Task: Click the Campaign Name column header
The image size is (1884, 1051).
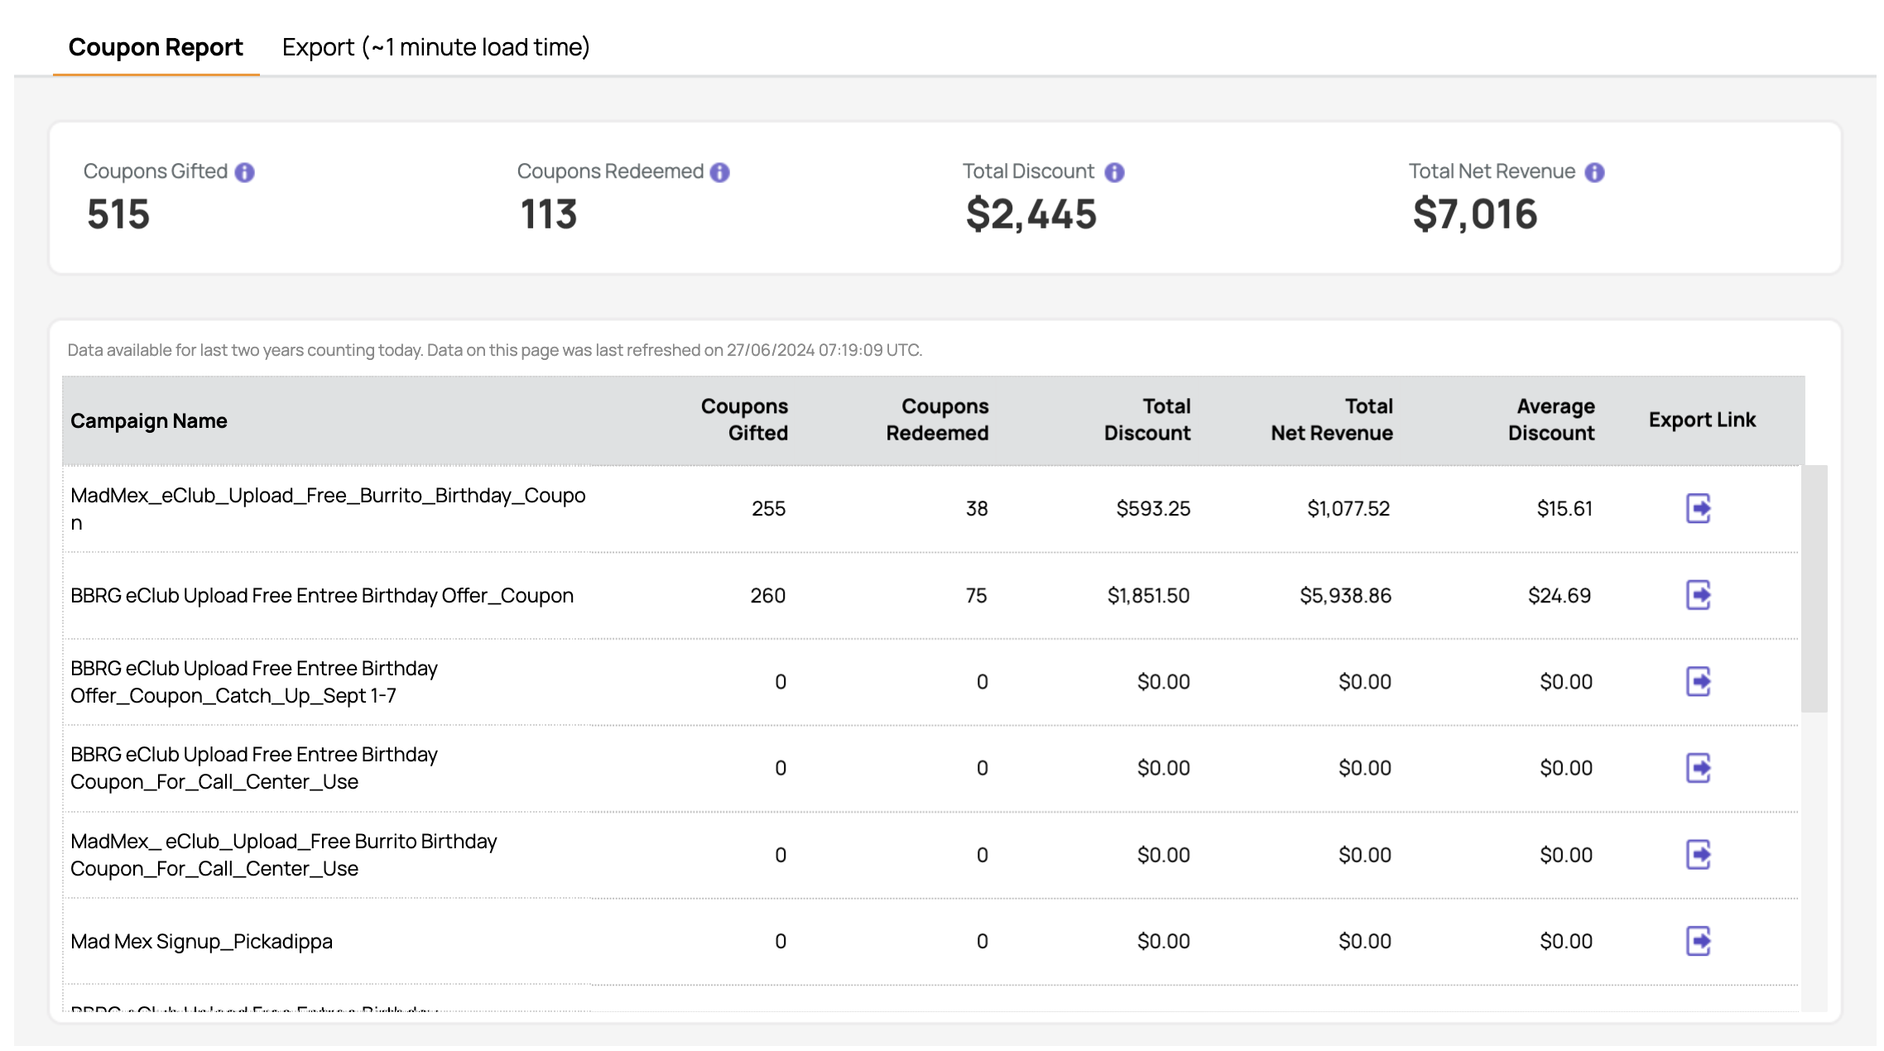Action: click(149, 420)
